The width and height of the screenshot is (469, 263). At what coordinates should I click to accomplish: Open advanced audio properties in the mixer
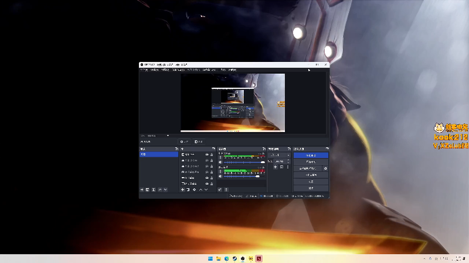(x=220, y=190)
